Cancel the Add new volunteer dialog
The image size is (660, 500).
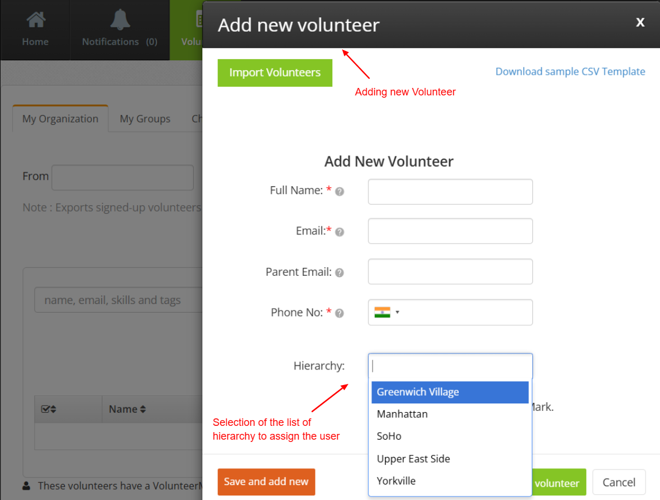pyautogui.click(x=619, y=482)
